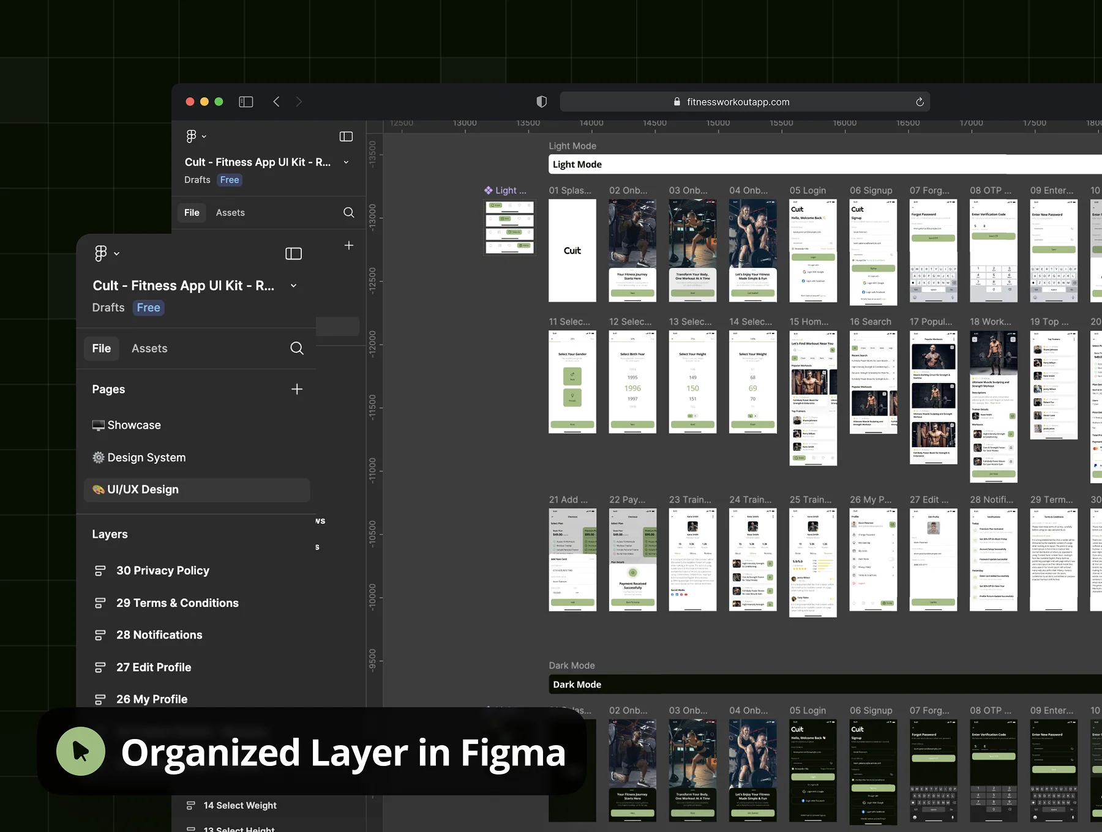This screenshot has height=832, width=1102.
Task: Select the white Light Mode section title bar
Action: 825,165
